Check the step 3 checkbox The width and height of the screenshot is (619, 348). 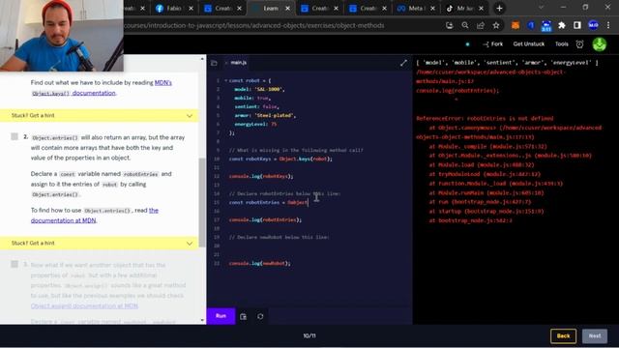pos(15,264)
